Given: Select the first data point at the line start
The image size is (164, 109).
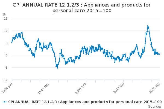Looking at the screenshot, I should (12, 42).
